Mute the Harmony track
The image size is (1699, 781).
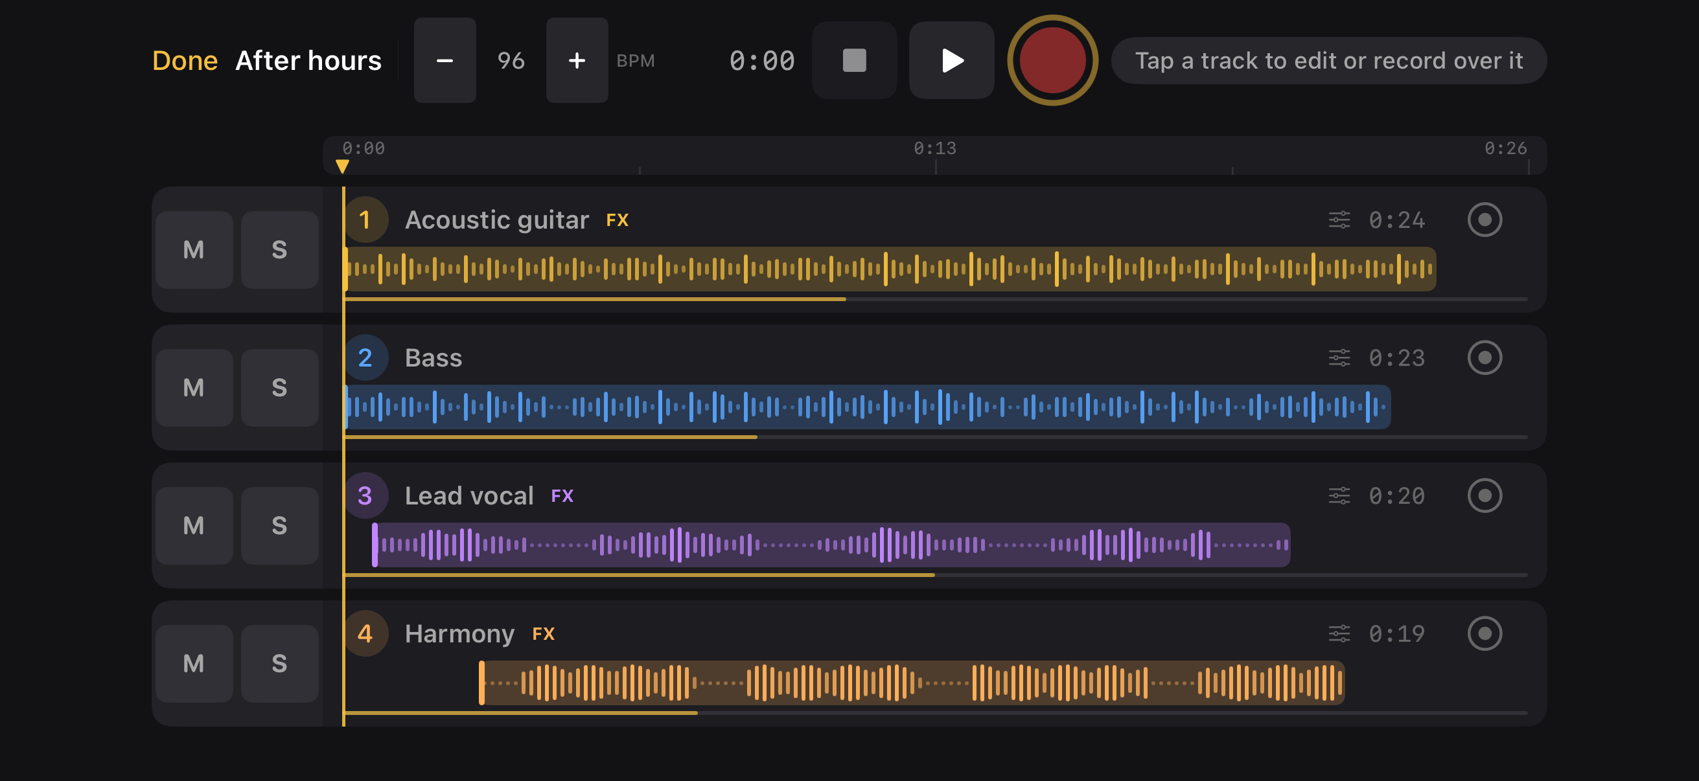click(194, 663)
